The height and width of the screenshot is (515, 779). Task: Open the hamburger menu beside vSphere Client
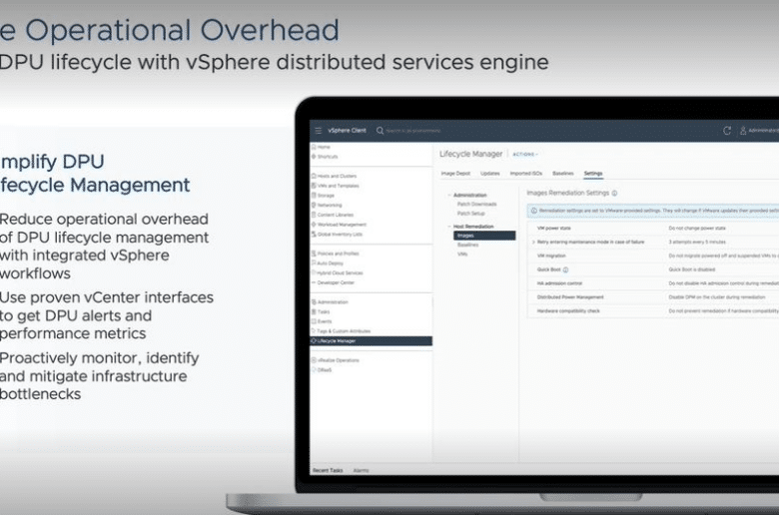(319, 131)
